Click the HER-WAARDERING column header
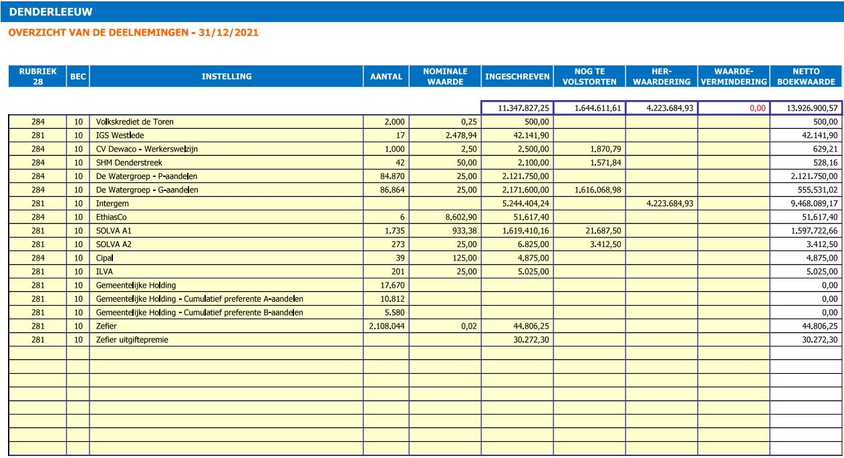Viewport: 844px width, 458px height. click(662, 76)
